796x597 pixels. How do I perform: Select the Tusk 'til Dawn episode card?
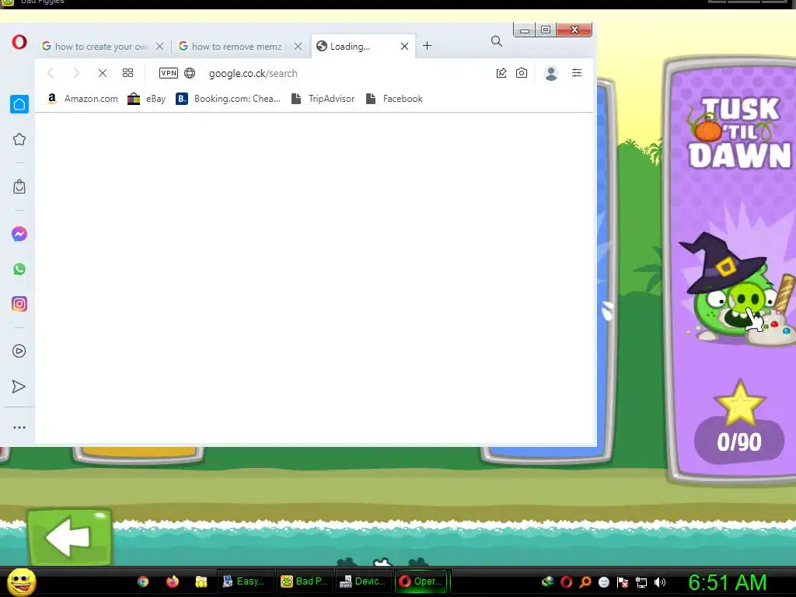point(731,269)
